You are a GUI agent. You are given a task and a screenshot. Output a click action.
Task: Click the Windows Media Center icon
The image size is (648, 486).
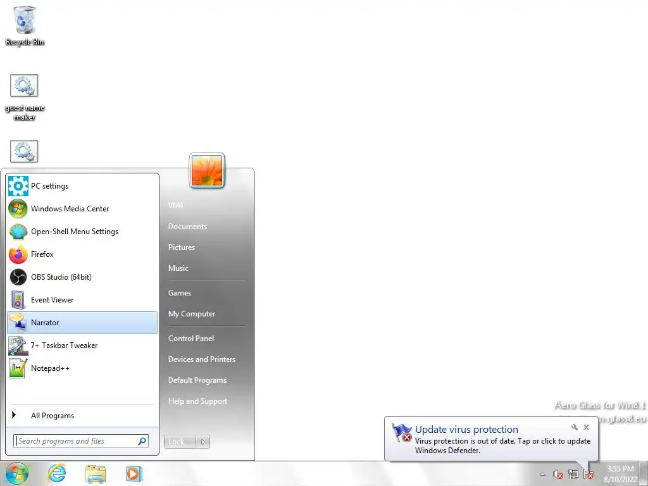(18, 209)
